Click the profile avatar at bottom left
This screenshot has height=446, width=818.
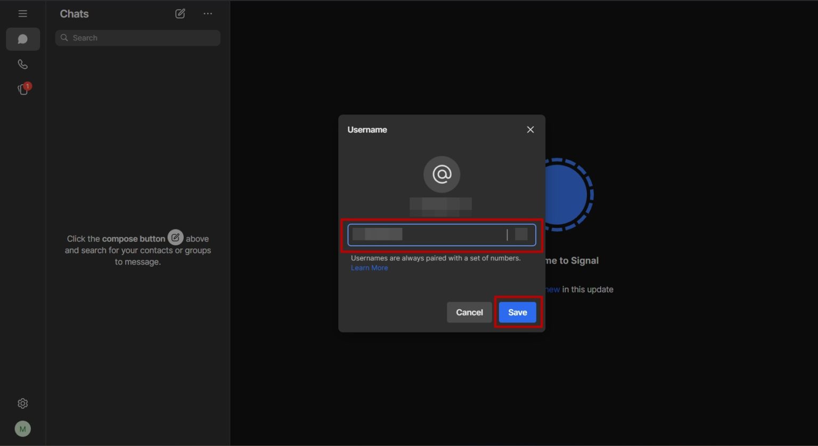tap(22, 428)
